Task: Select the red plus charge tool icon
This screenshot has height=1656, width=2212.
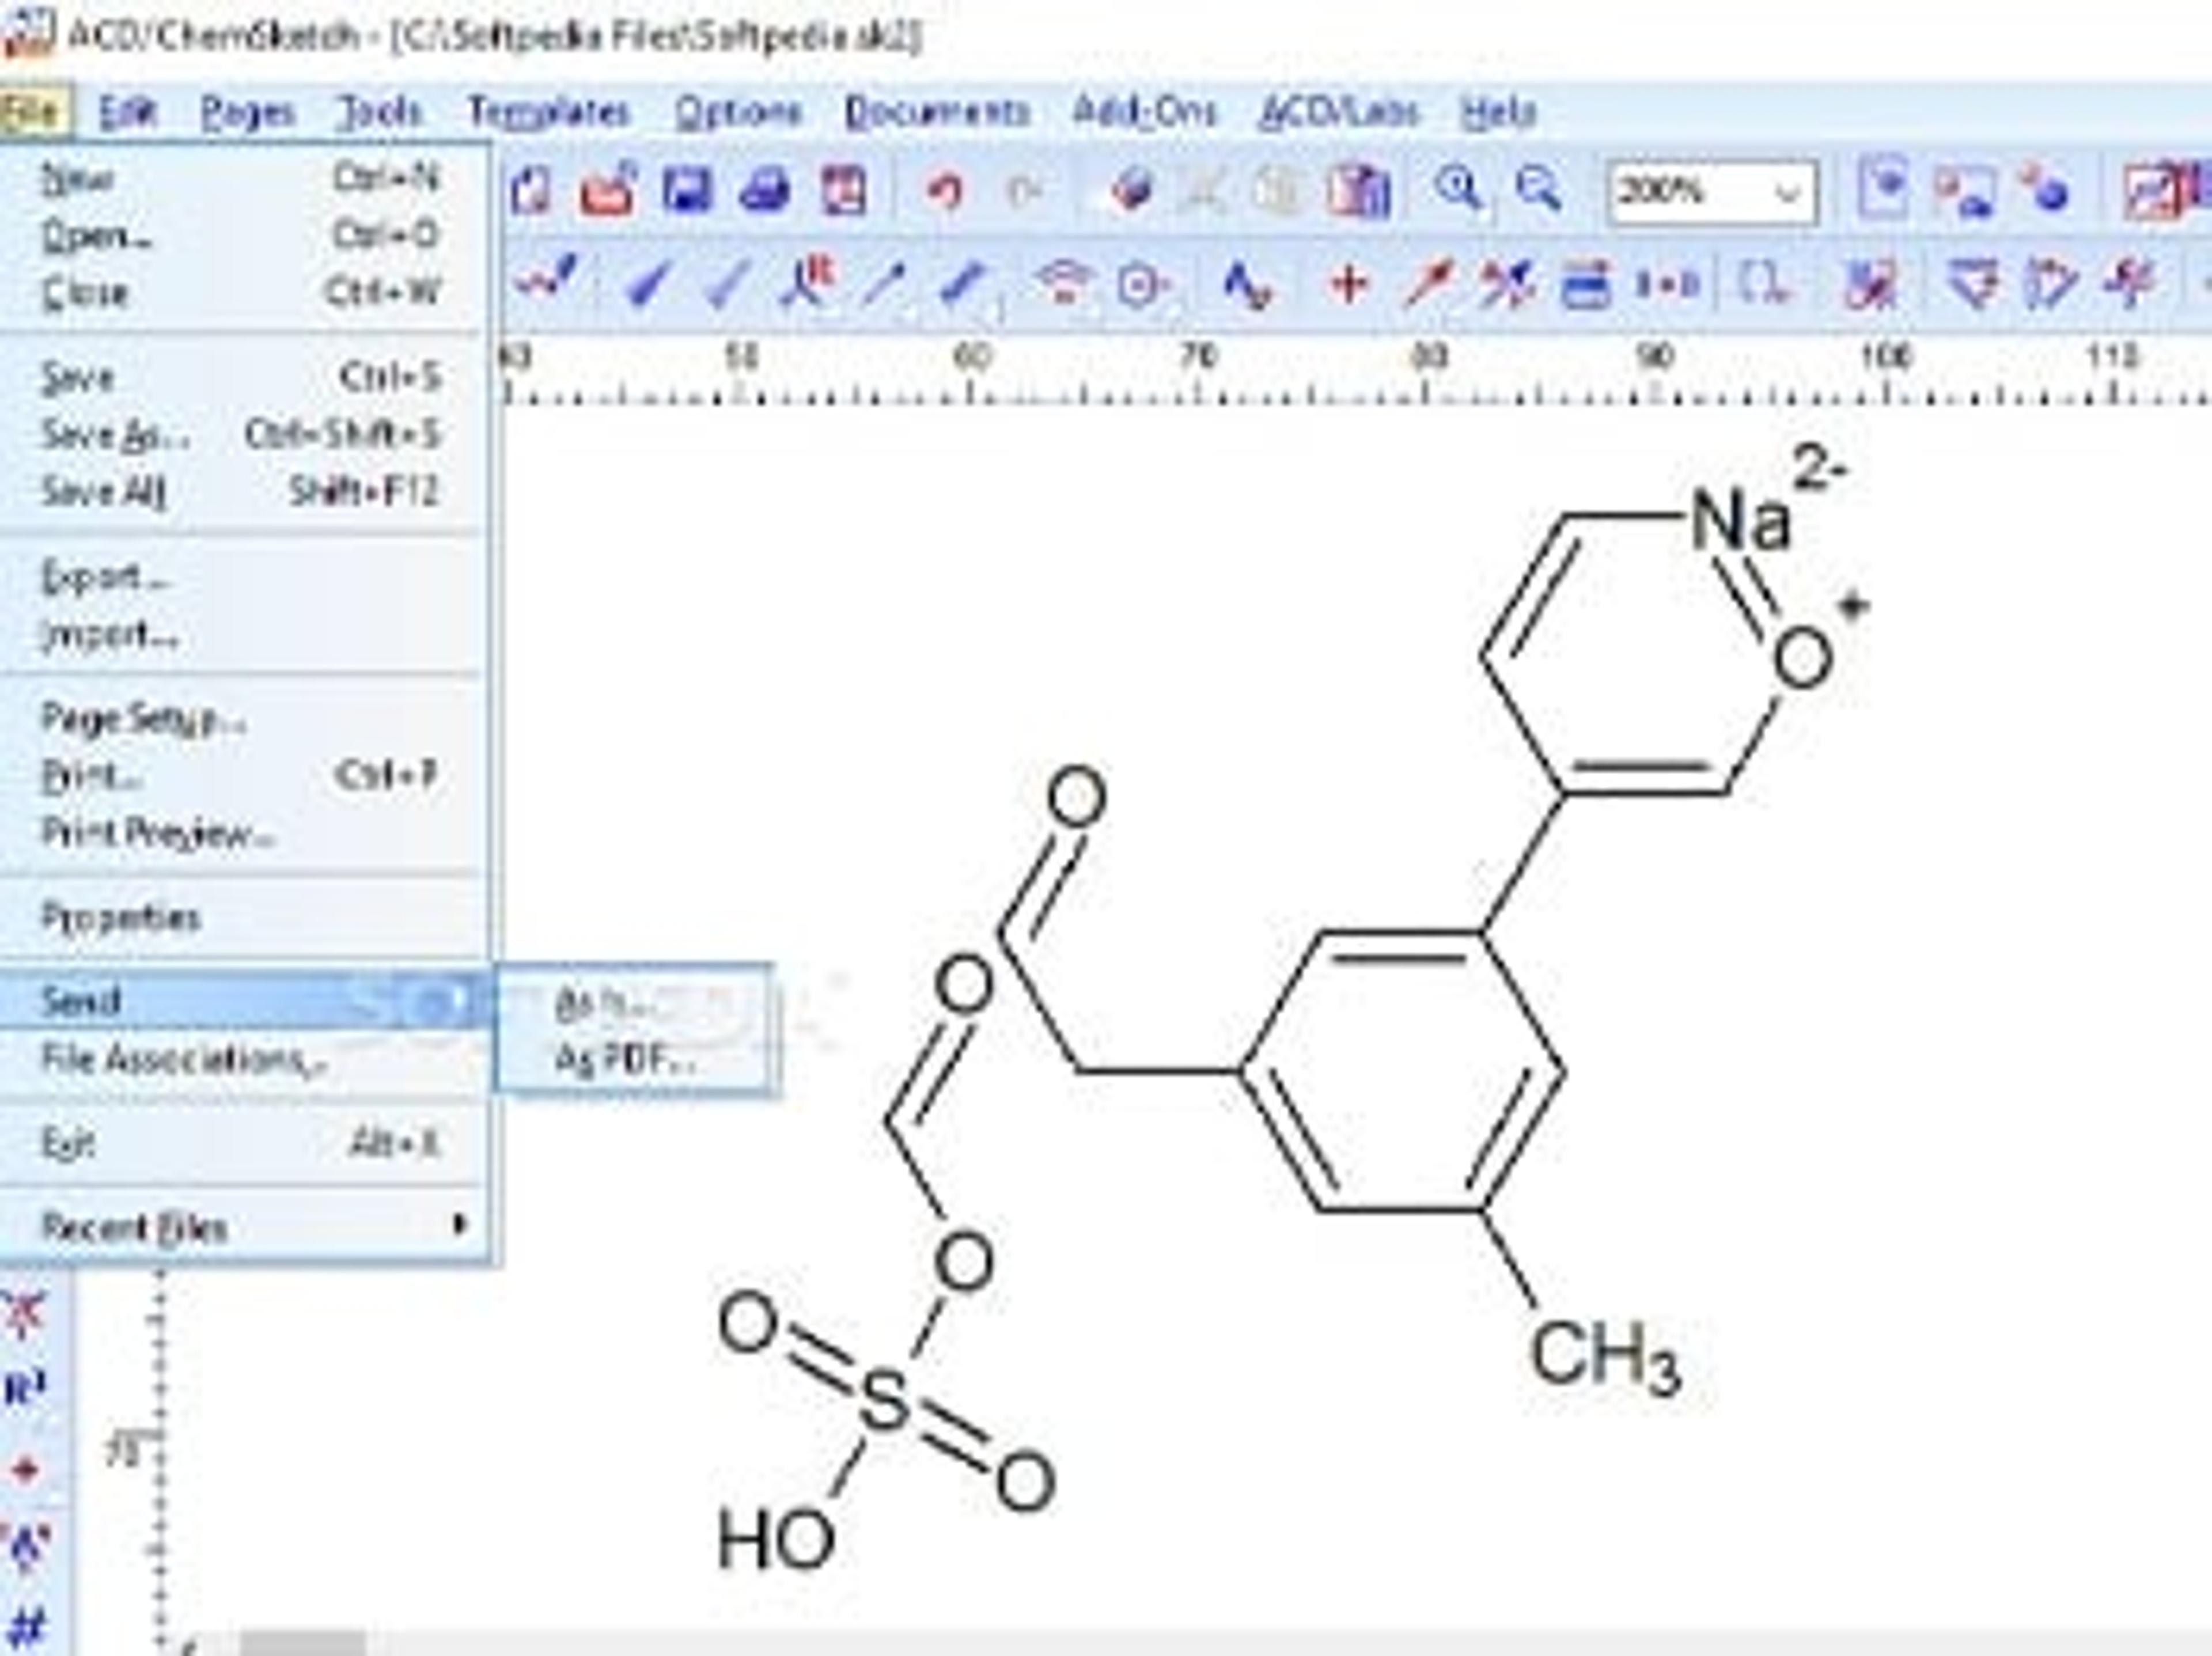Action: (1348, 284)
